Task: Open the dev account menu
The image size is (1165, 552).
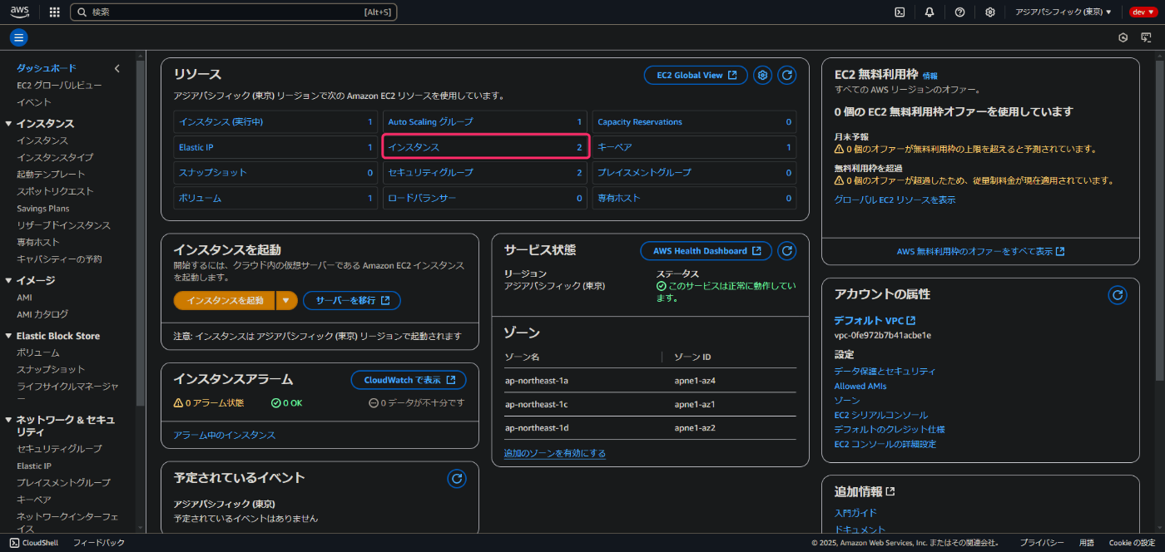Action: click(x=1142, y=12)
